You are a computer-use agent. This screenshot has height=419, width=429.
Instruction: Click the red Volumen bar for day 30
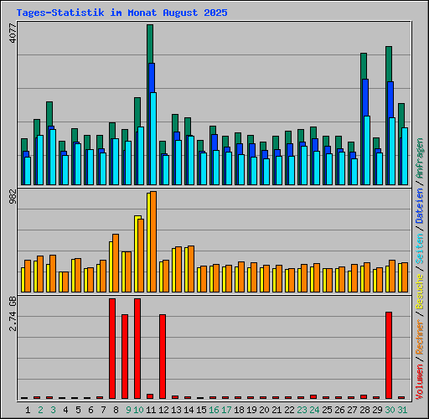coord(389,355)
